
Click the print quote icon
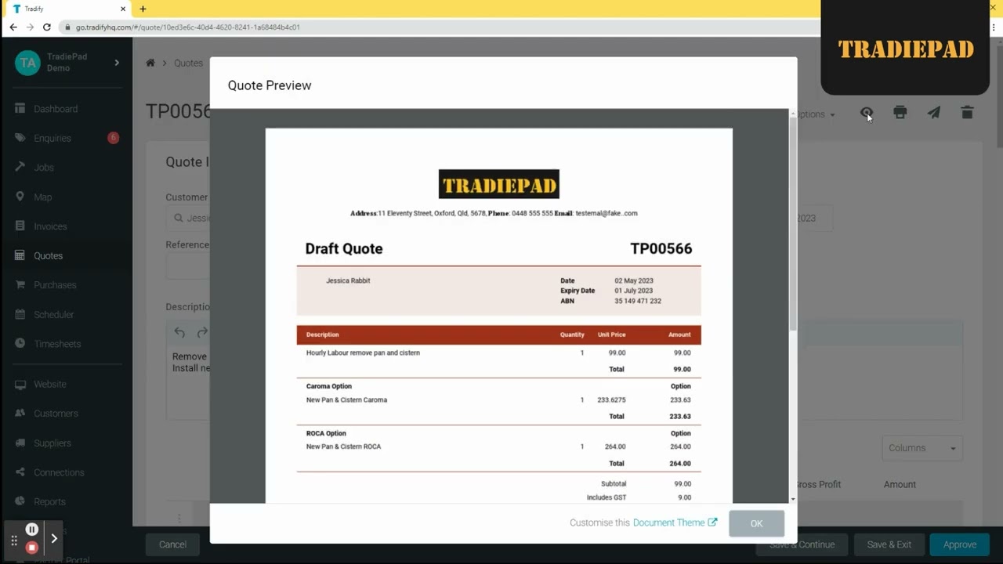900,113
